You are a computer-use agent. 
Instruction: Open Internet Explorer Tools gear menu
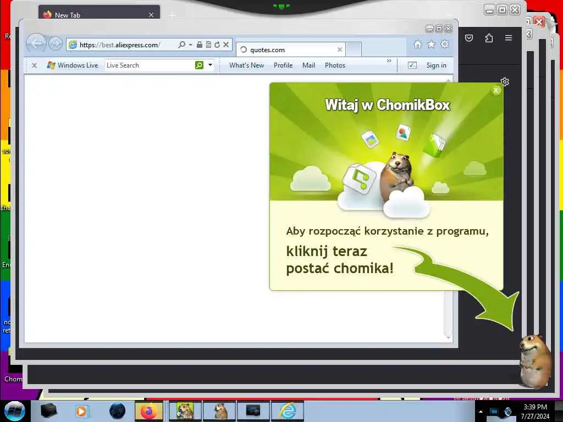445,44
